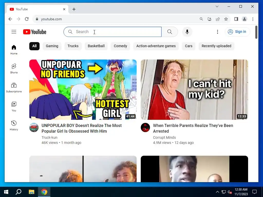This screenshot has height=197, width=263.
Task: Click the browser forward arrow
Action: [x=18, y=19]
